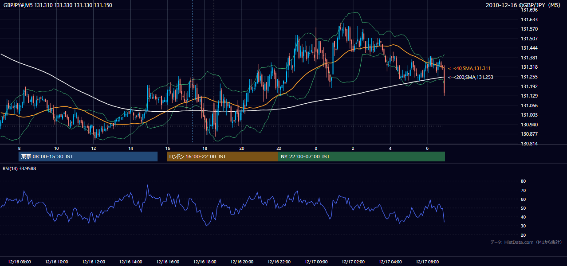Screen dimensions: 567x266
Task: Open the HistData.com data source credit
Action: (x=526, y=242)
